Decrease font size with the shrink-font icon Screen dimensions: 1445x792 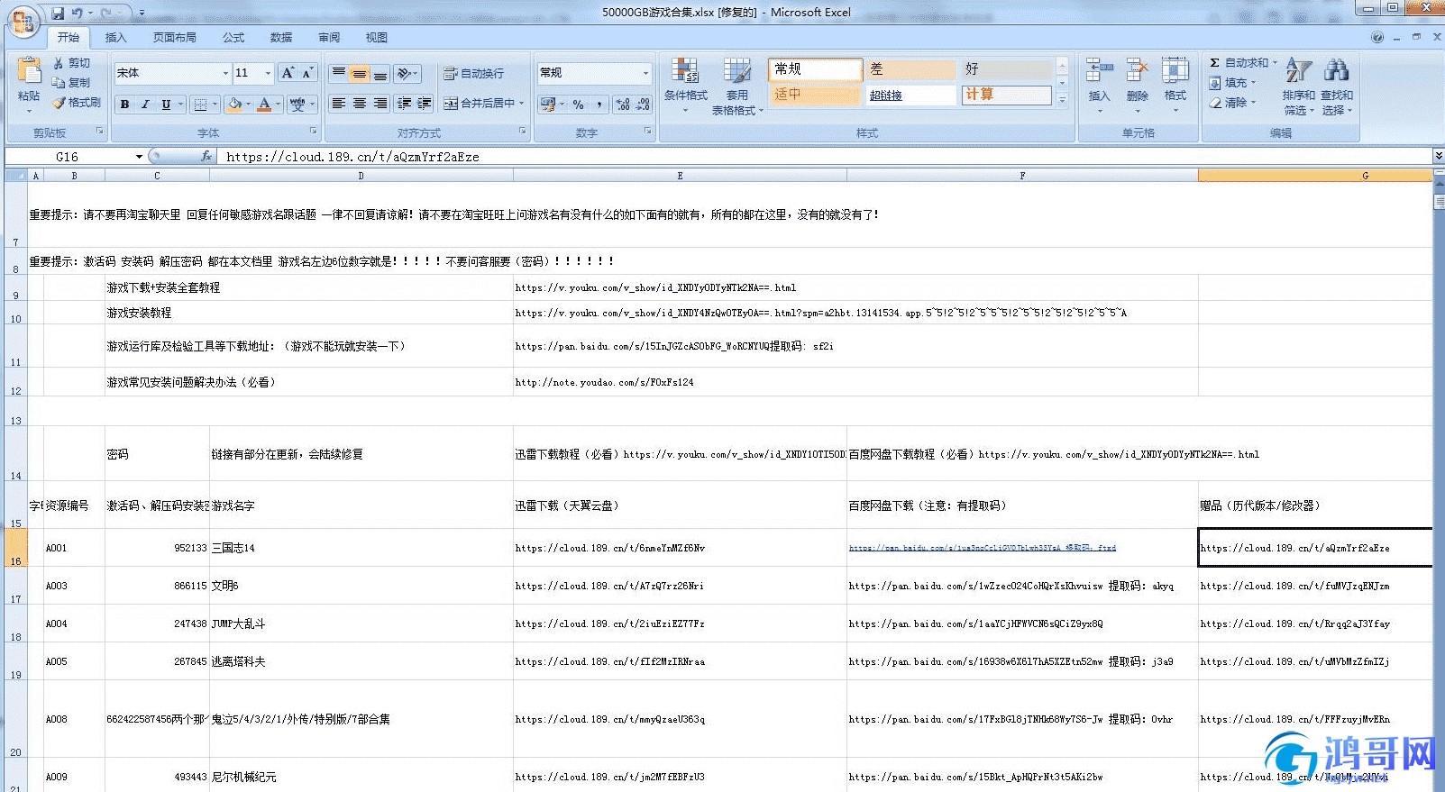click(x=307, y=73)
